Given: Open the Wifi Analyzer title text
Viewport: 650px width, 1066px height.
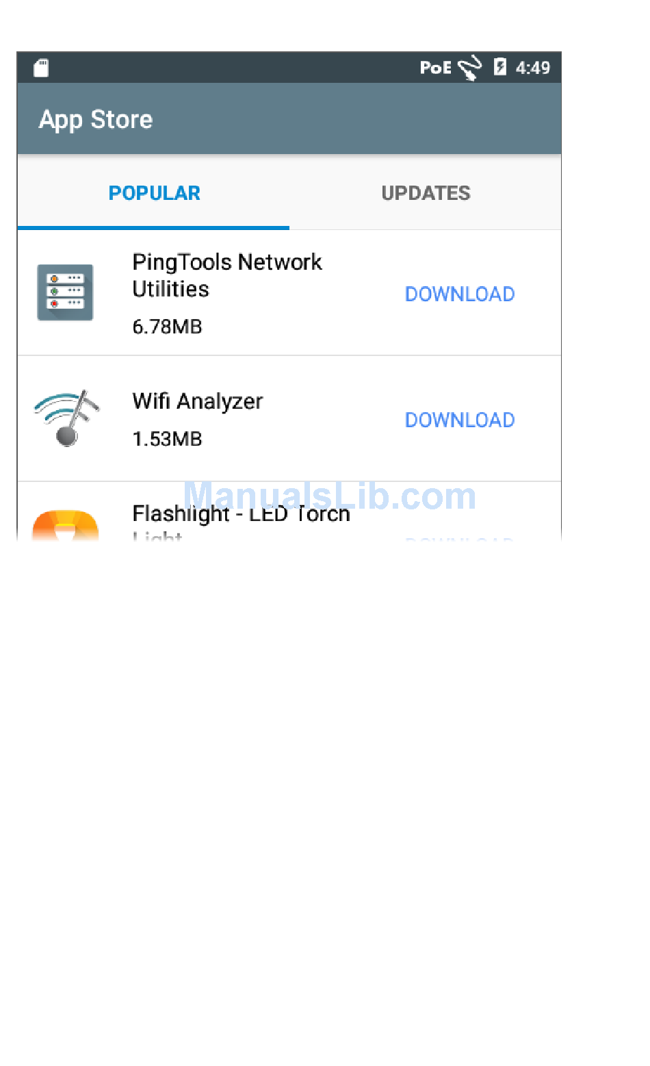Looking at the screenshot, I should 198,401.
